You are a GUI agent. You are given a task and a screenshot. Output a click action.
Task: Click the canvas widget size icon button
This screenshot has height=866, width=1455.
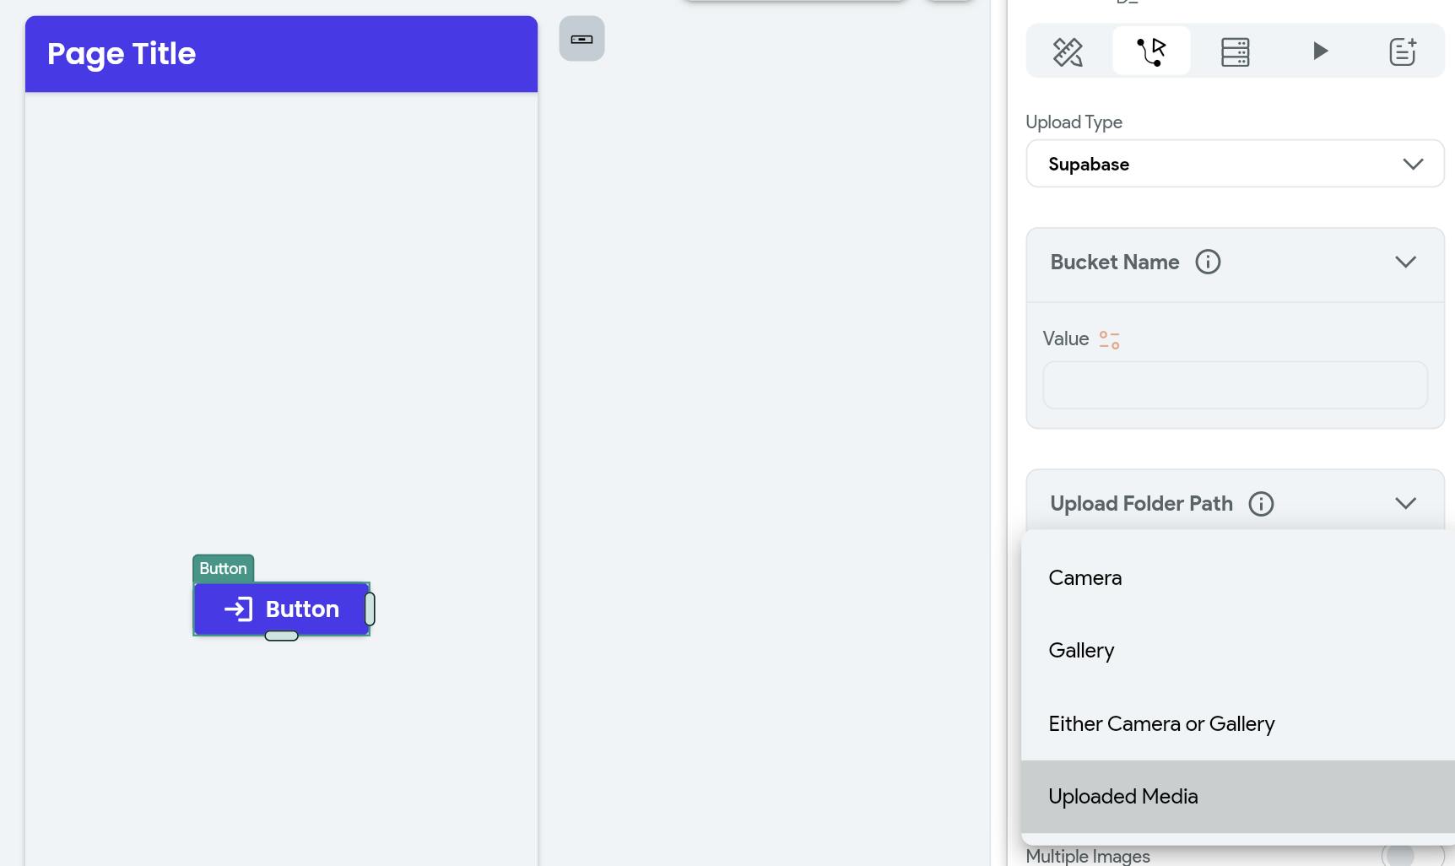[581, 39]
